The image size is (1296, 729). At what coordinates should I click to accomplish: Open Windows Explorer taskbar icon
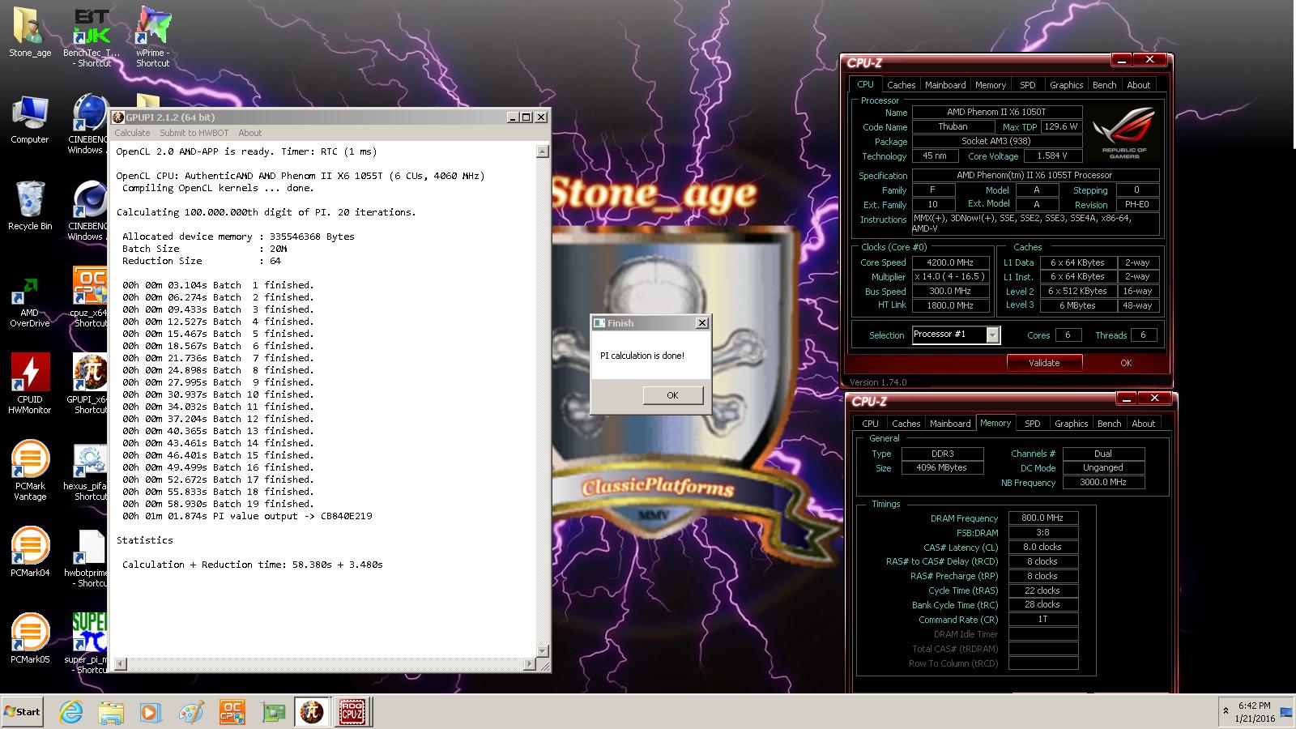coord(111,712)
